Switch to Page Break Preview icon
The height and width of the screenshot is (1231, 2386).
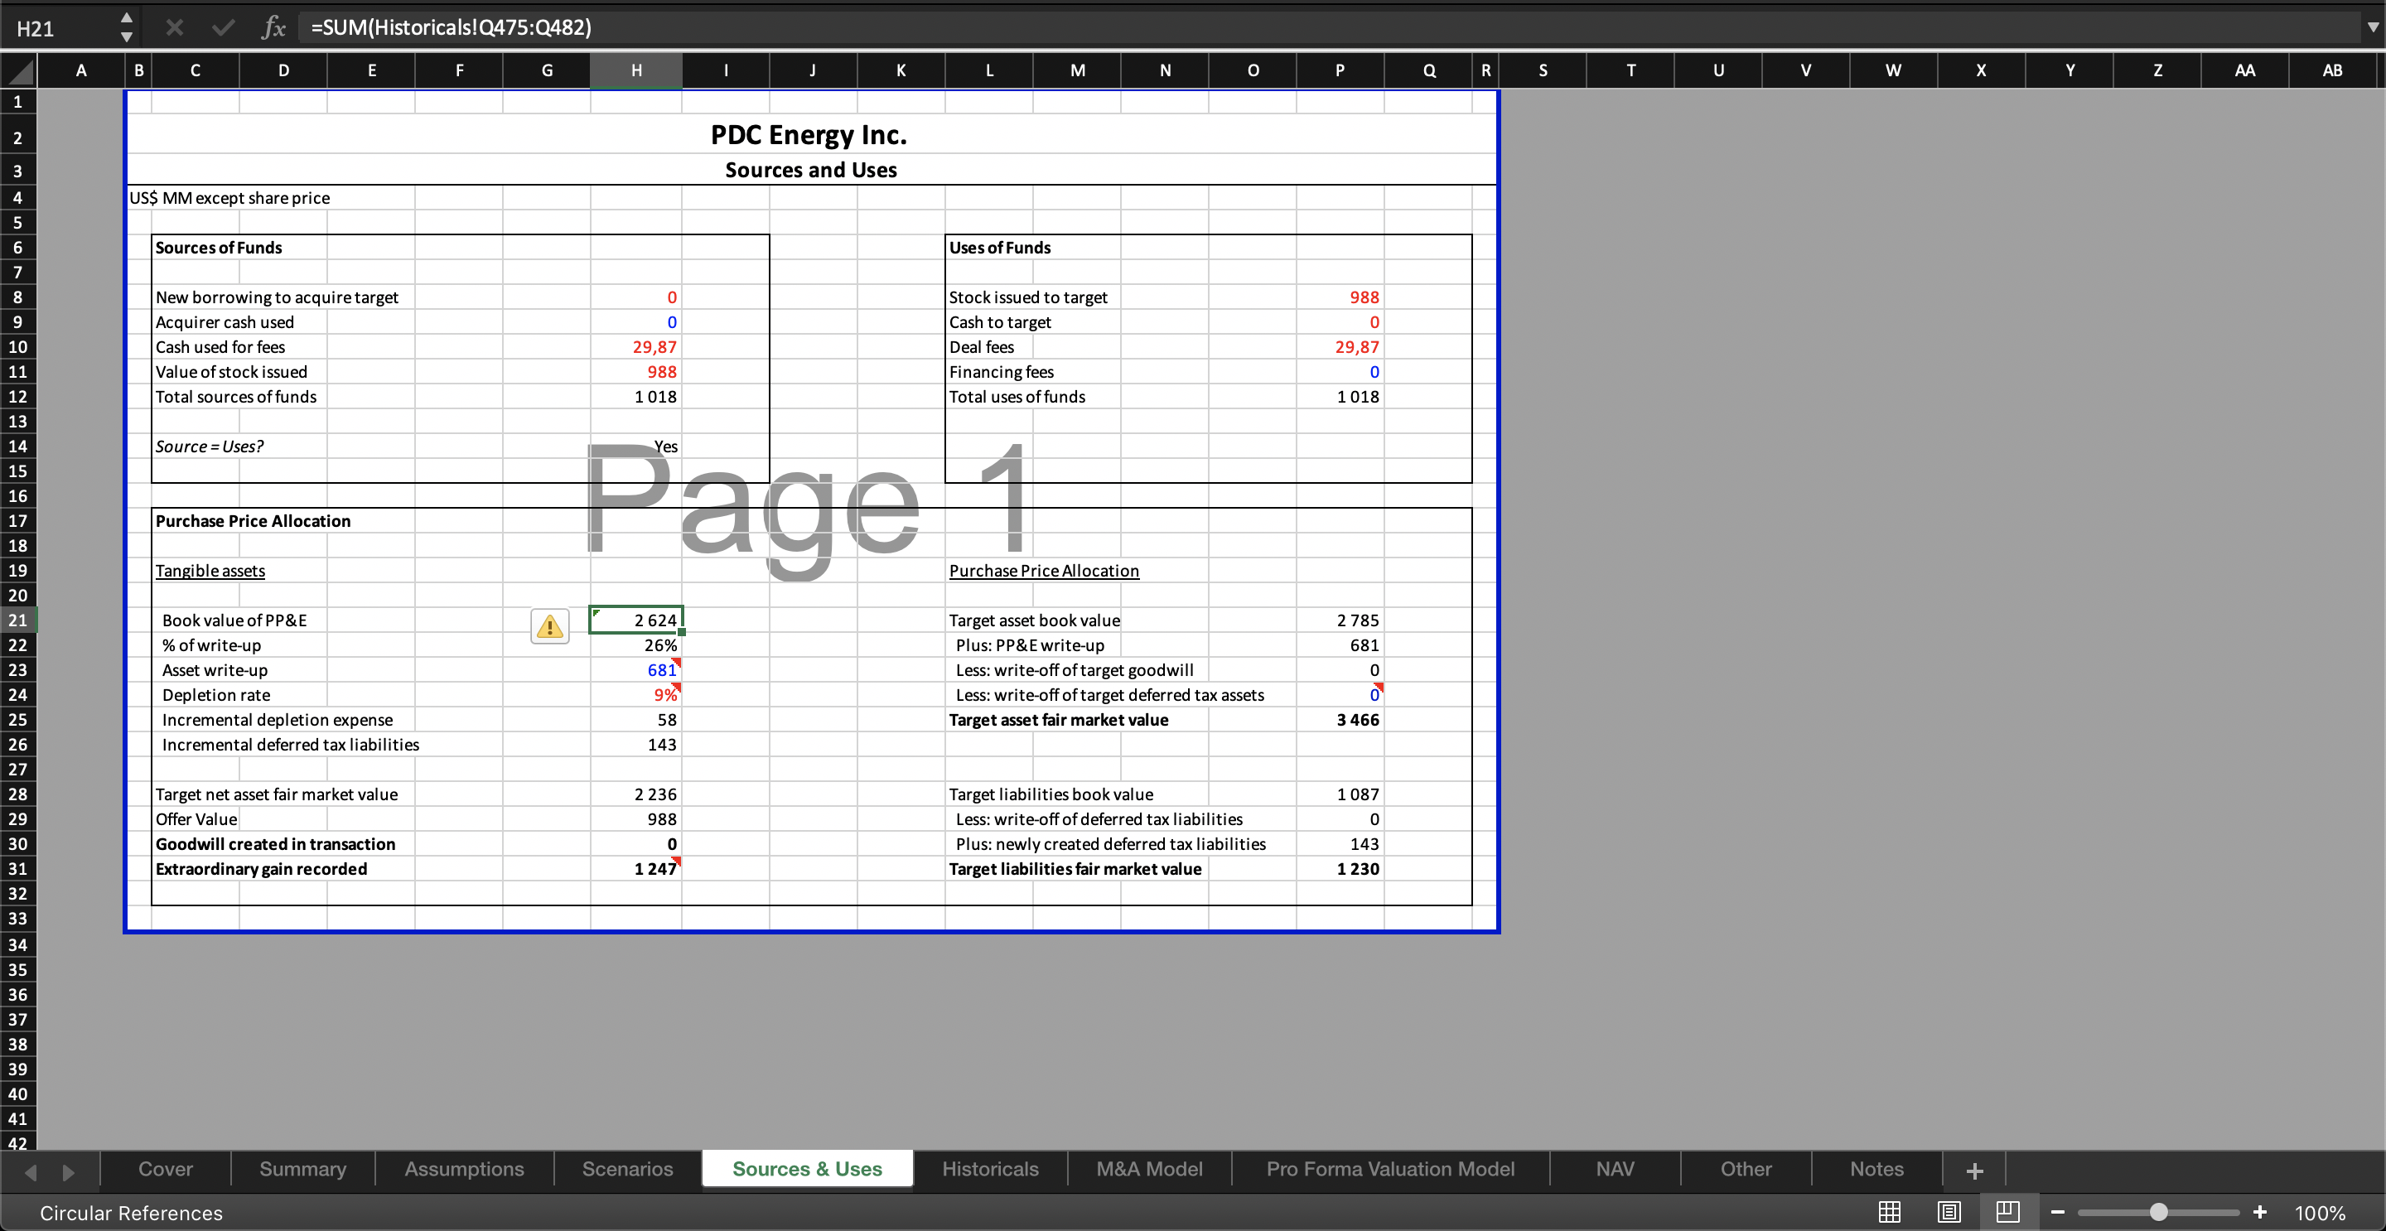pos(2008,1212)
